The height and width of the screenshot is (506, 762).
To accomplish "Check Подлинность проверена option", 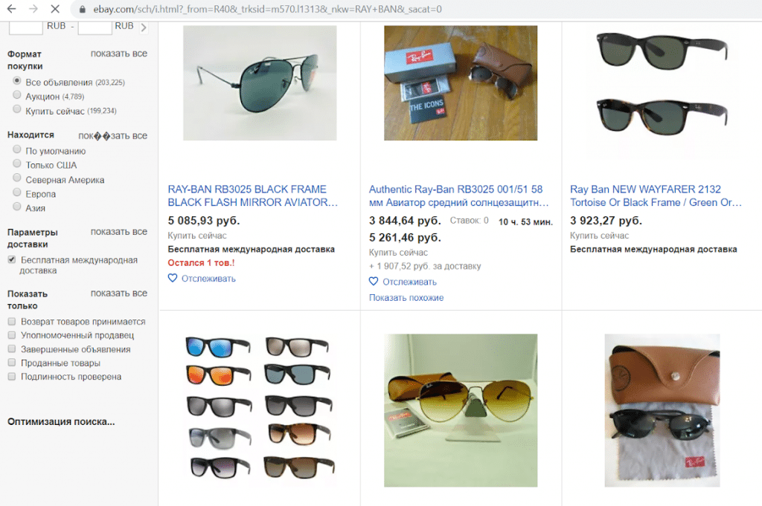I will tap(12, 377).
